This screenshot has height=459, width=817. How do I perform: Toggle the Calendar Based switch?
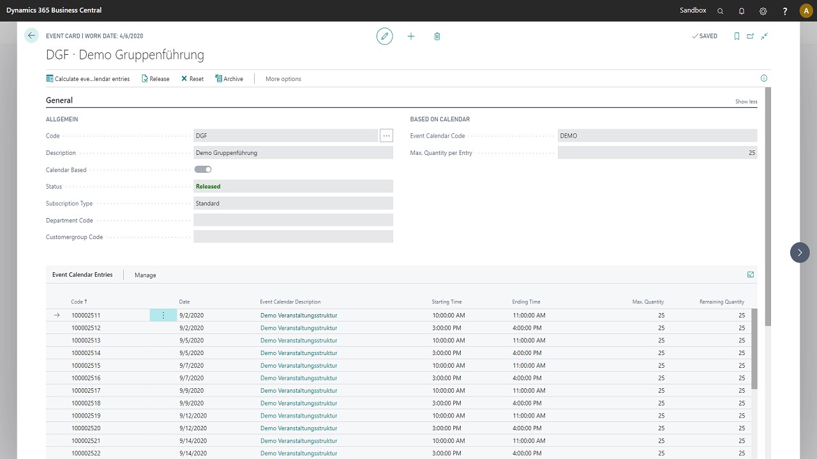click(203, 170)
